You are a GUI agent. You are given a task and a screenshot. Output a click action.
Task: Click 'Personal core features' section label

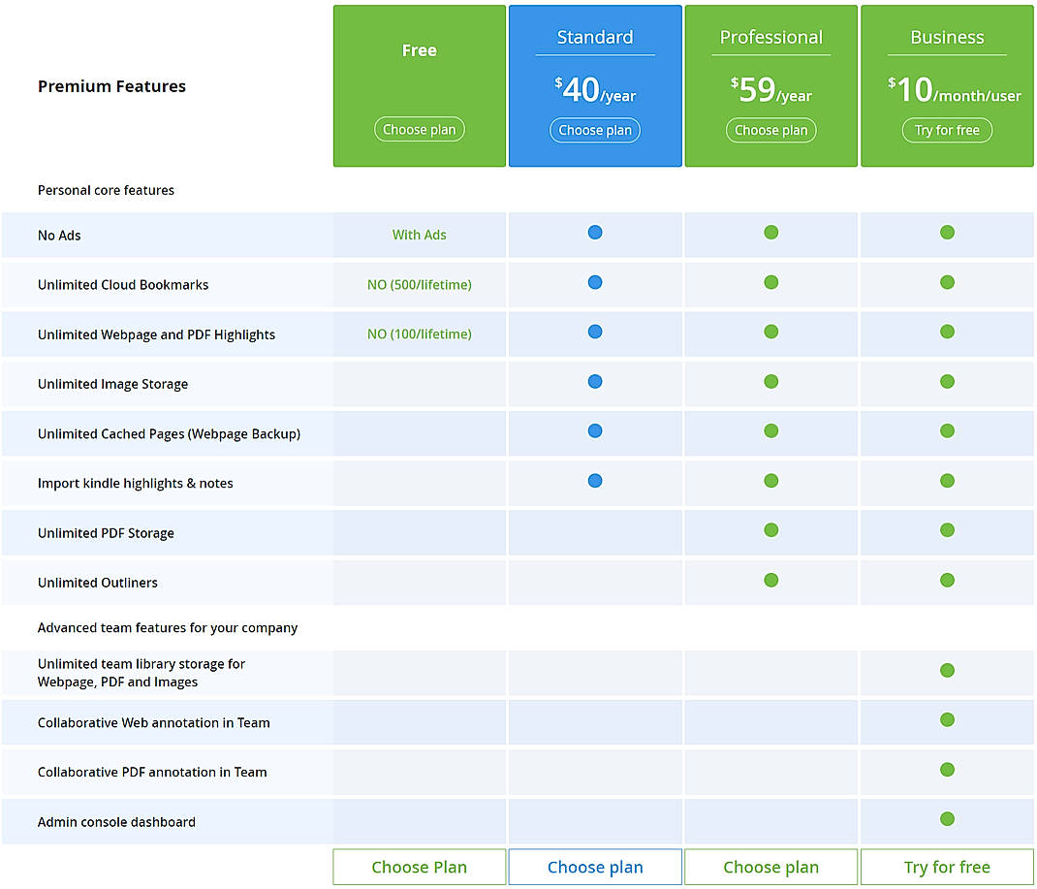tap(106, 190)
